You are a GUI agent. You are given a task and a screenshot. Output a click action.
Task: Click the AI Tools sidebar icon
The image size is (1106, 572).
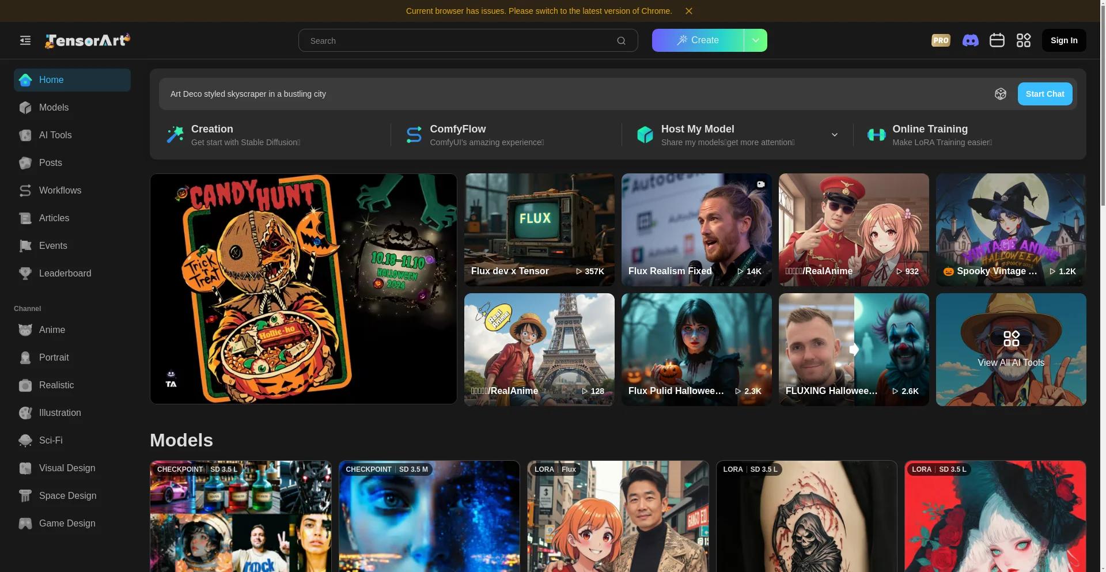click(x=25, y=135)
